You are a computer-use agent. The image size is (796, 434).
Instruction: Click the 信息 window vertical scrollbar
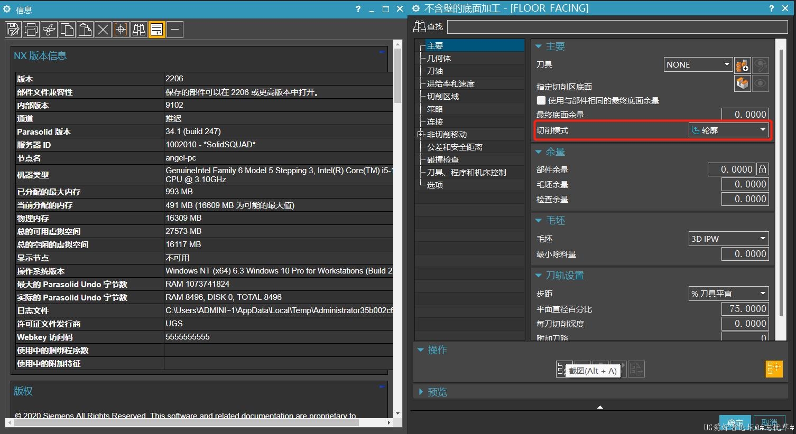398,228
